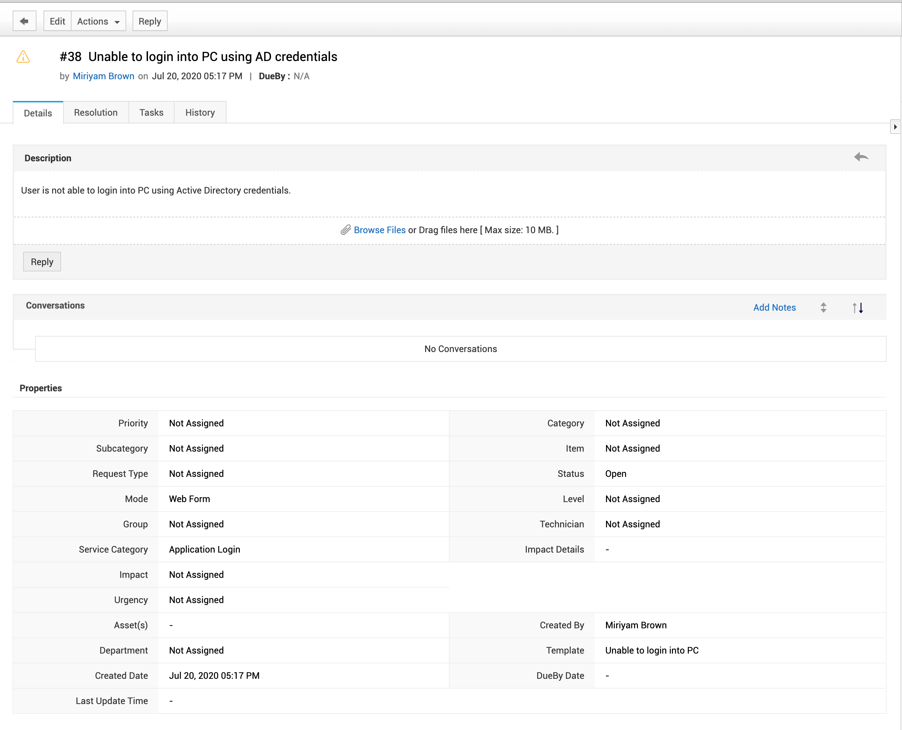902x730 pixels.
Task: Click the yellow warning triangle icon
Action: [x=23, y=57]
